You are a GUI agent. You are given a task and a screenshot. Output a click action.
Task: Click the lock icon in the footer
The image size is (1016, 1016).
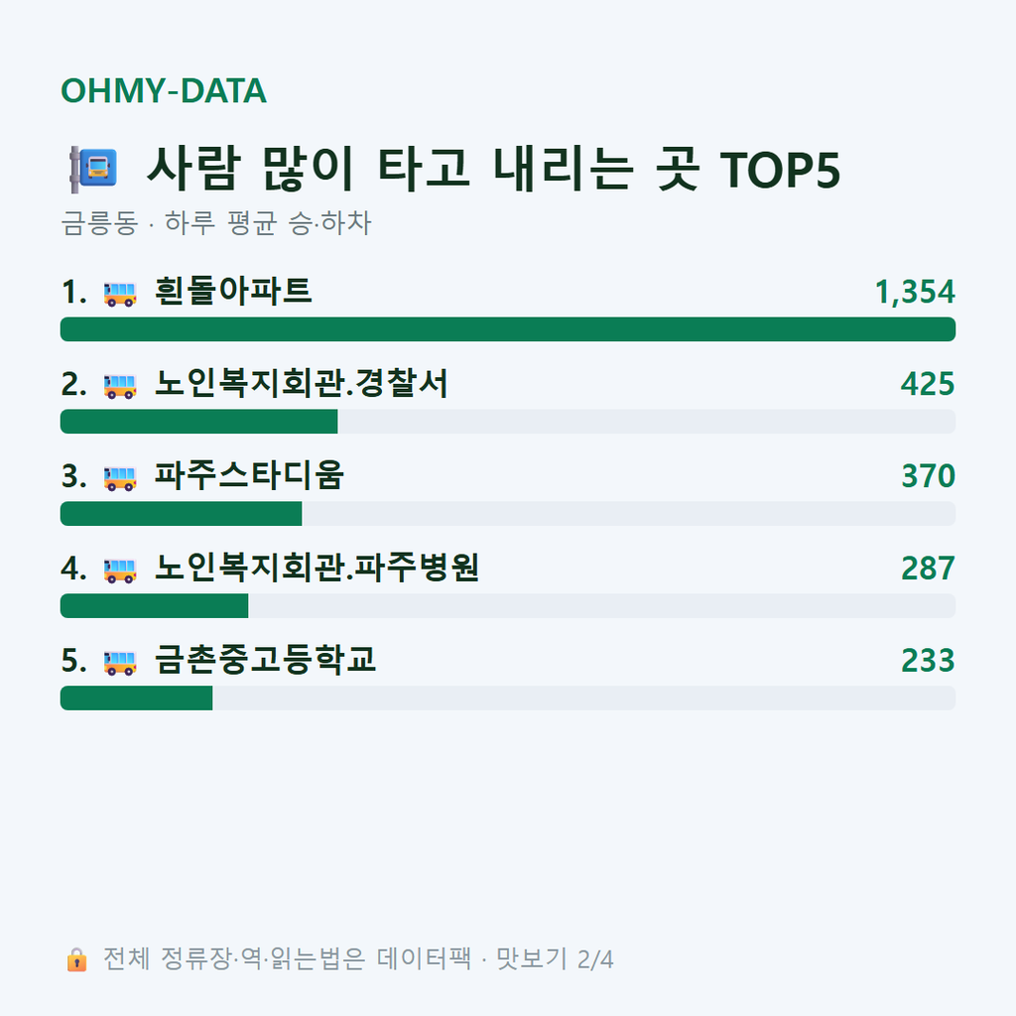click(x=76, y=959)
